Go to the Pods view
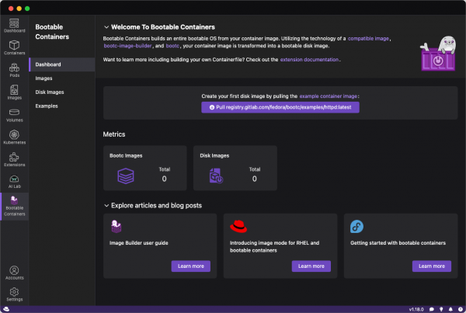This screenshot has height=313, width=466. pos(14,69)
